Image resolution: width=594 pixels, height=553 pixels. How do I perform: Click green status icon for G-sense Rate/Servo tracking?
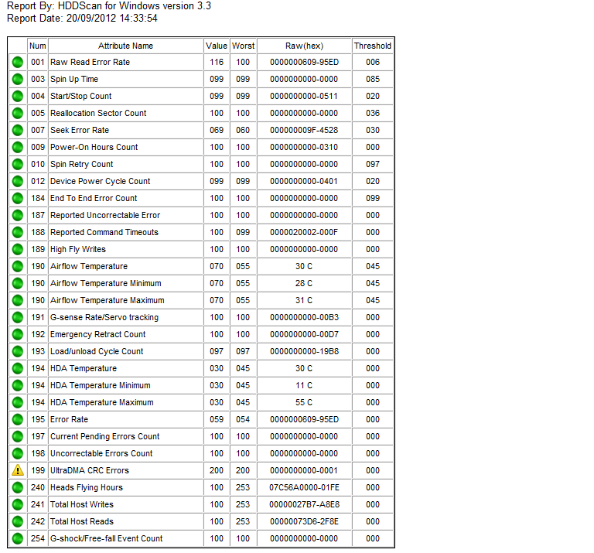coord(18,317)
